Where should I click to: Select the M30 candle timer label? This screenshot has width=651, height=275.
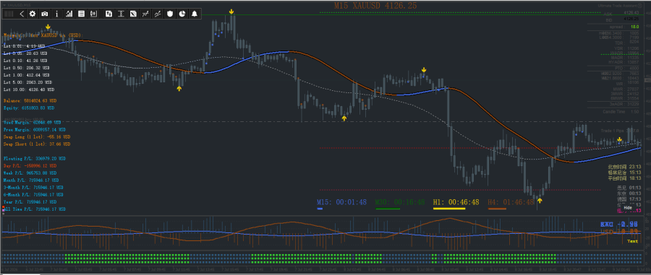400,202
